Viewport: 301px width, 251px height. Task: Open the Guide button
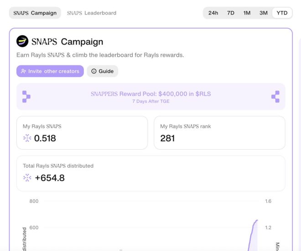103,71
